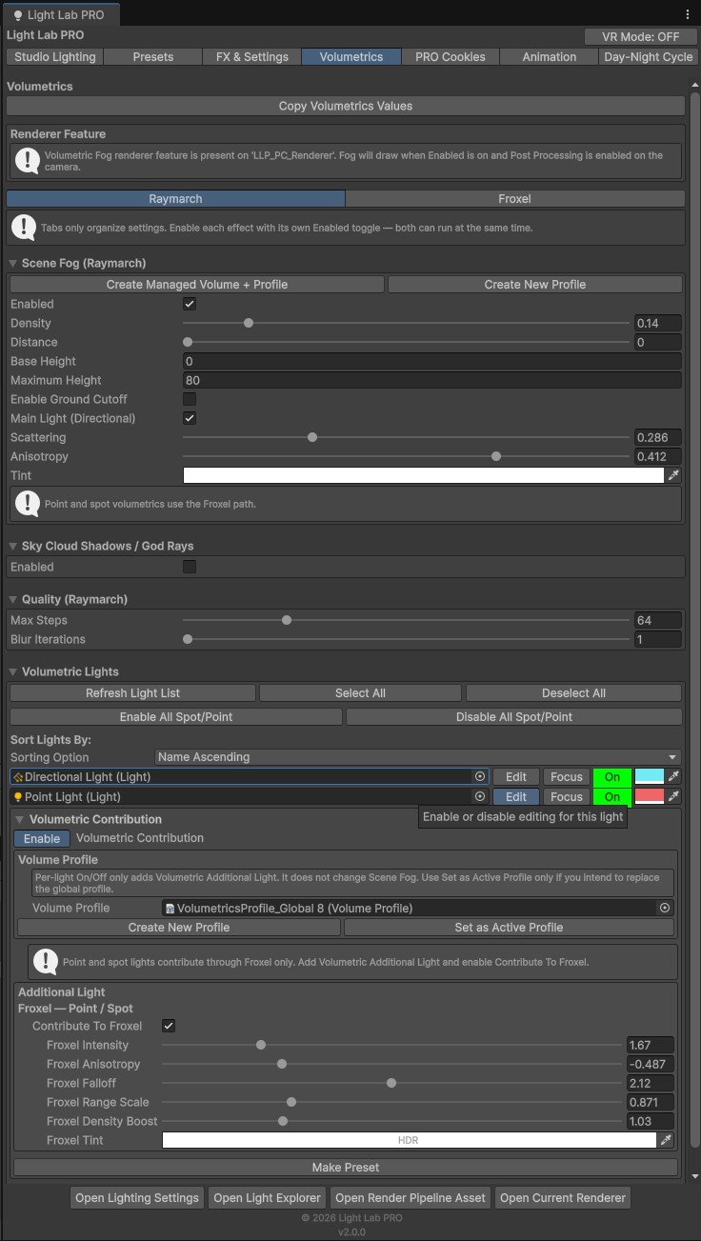Click Focus for Point Light
The height and width of the screenshot is (1241, 701).
(566, 796)
